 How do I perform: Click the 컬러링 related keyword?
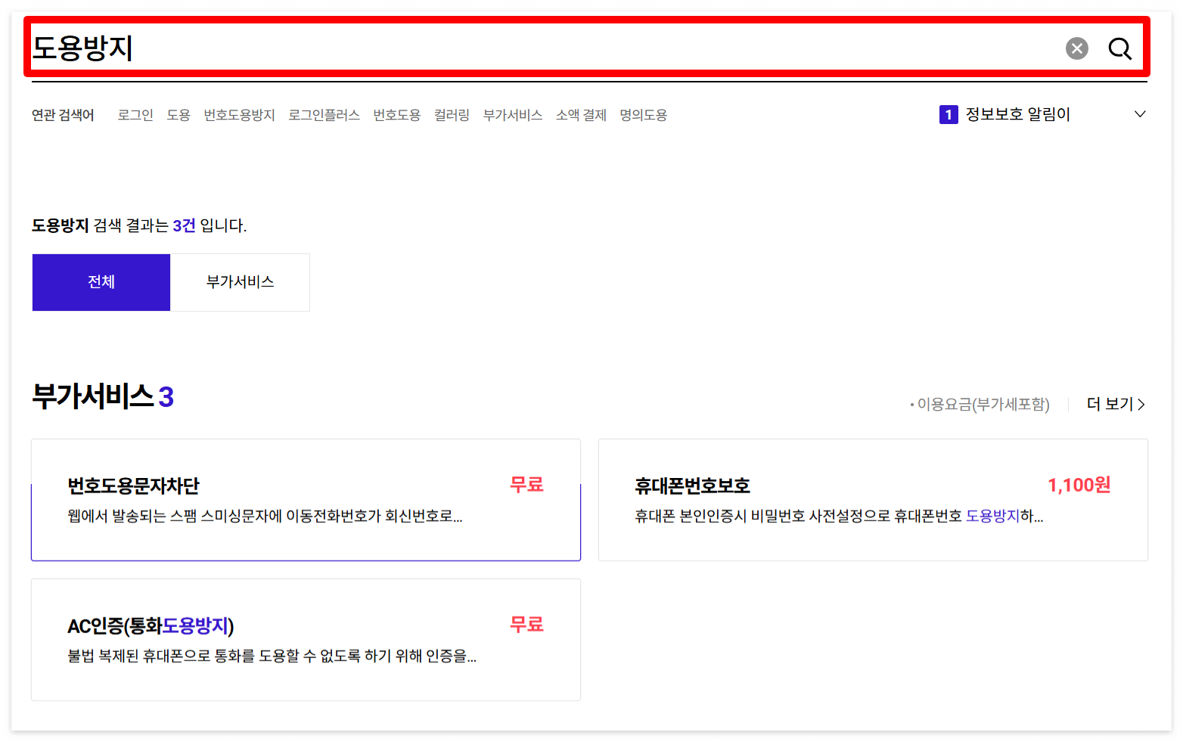452,114
